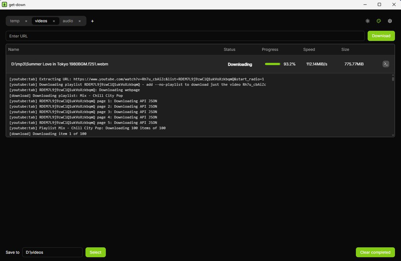This screenshot has height=261, width=401.
Task: Switch to the temp tab
Action: coord(15,21)
